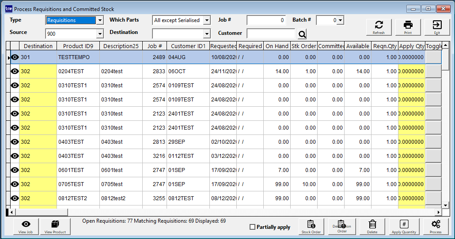Image resolution: width=455 pixels, height=239 pixels.
Task: Click the vertical scrollbar down arrow
Action: point(445,205)
